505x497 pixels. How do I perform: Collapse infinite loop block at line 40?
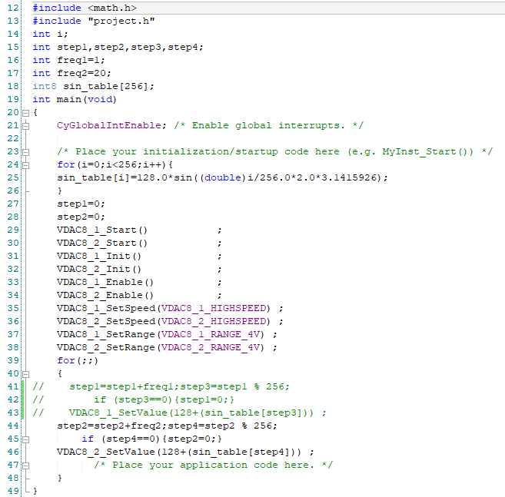click(26, 374)
